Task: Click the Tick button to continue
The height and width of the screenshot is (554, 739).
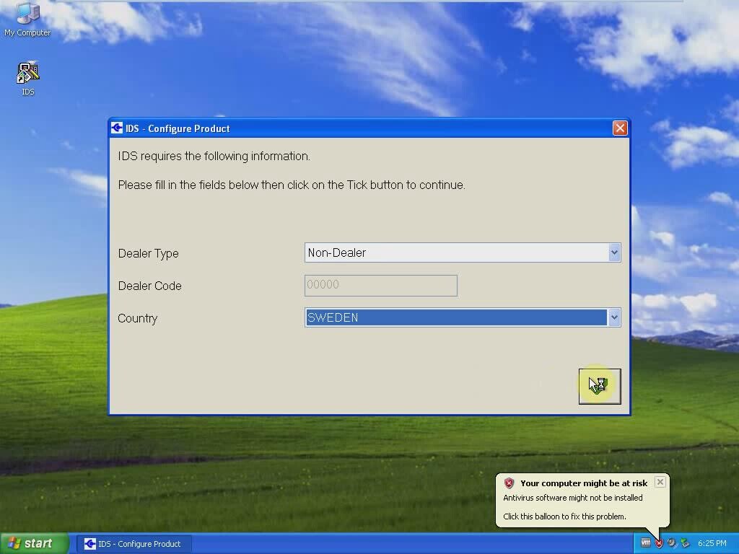Action: click(600, 387)
